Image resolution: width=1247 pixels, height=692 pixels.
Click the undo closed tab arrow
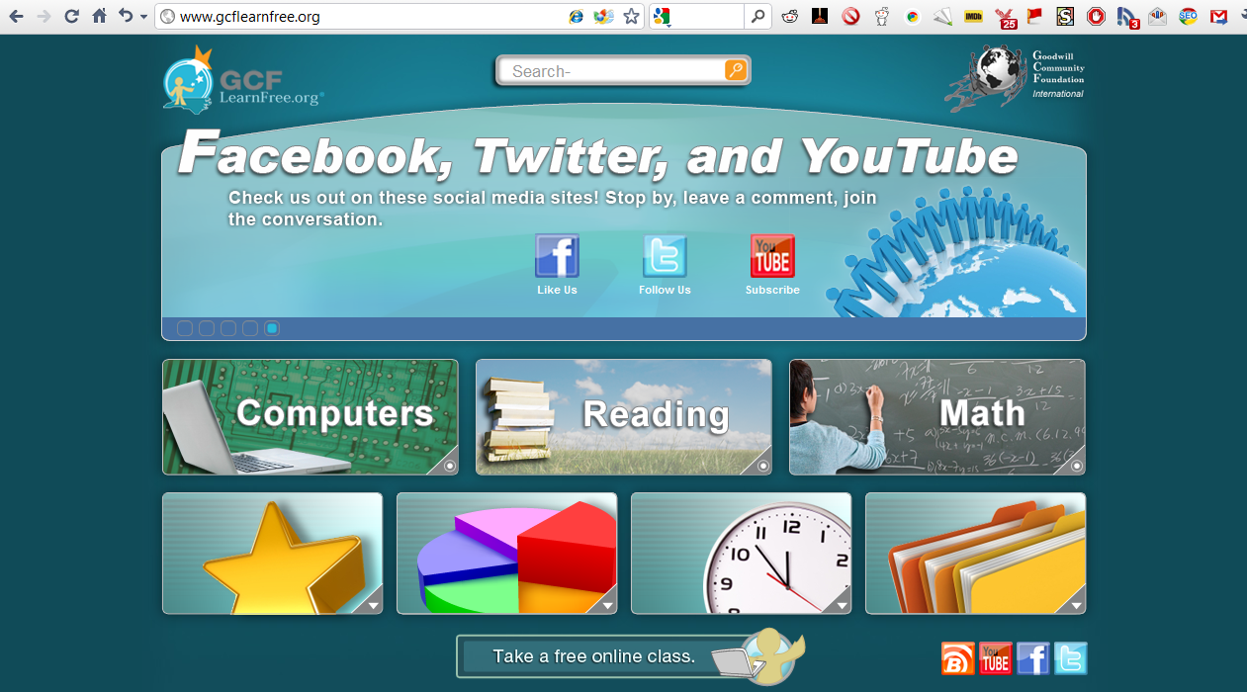coord(126,16)
